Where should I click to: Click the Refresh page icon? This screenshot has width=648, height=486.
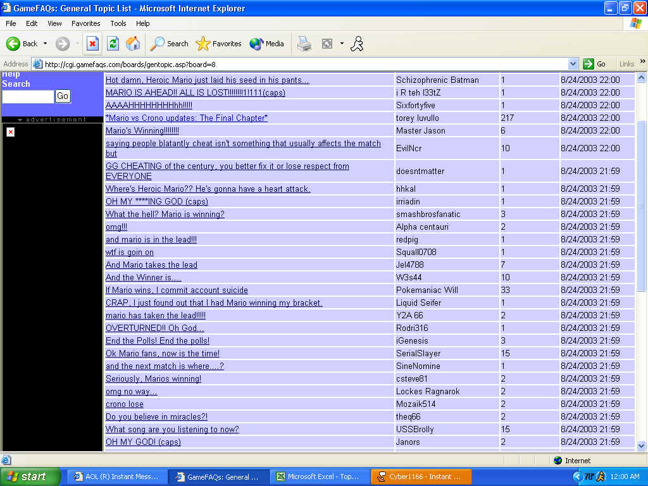[113, 44]
